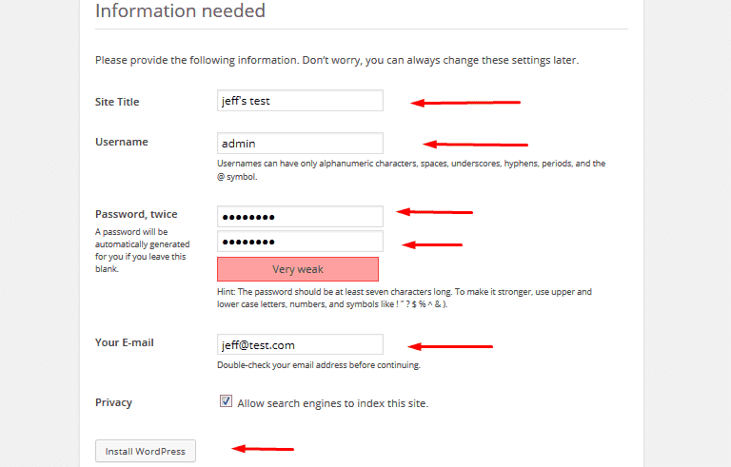
Task: Click the red arrow beside Site Title
Action: click(x=464, y=102)
